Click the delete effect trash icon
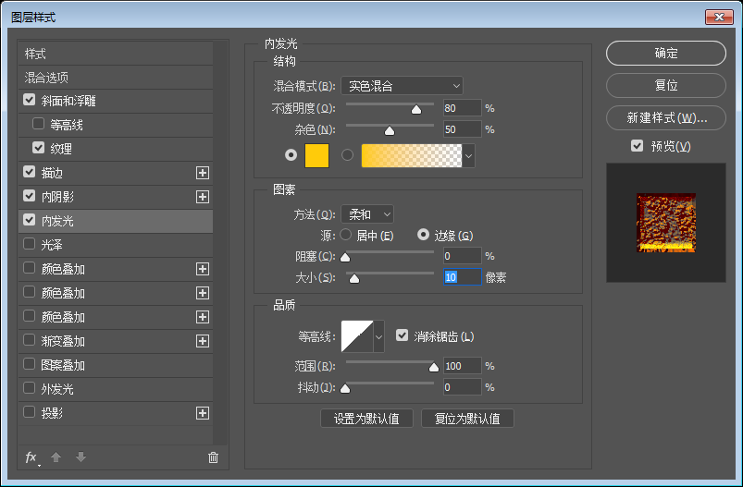The height and width of the screenshot is (487, 743). [x=213, y=457]
